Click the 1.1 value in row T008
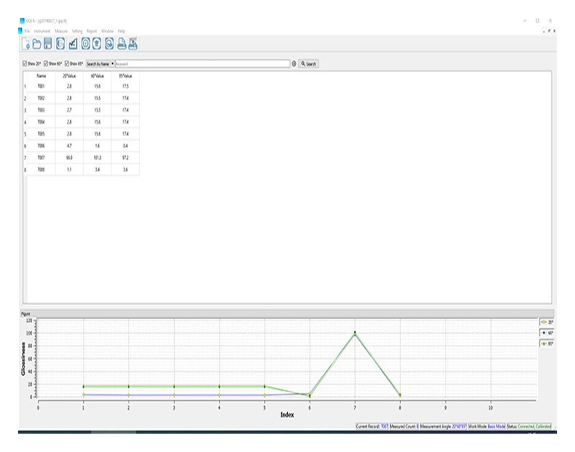This screenshot has height=452, width=575. click(x=69, y=169)
